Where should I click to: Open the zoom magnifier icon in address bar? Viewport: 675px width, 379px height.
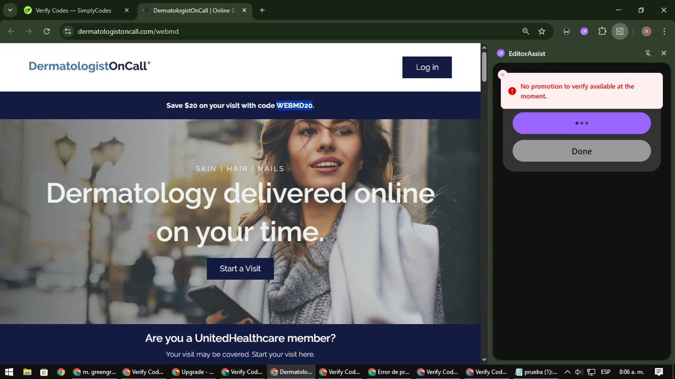click(526, 31)
